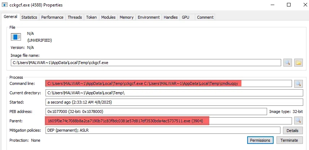Screen dimensions: 309x150
Task: Open the Performance tab
Action: (x=52, y=17)
